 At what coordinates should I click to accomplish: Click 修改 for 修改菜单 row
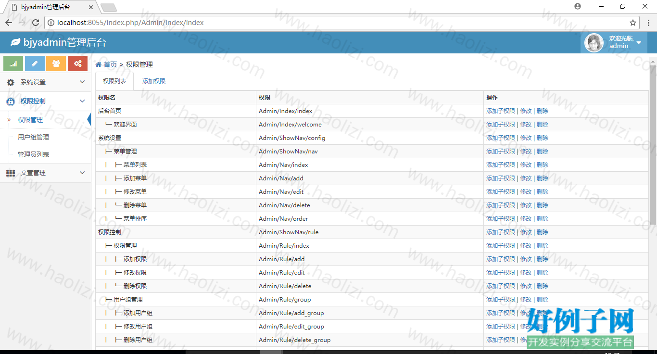pyautogui.click(x=526, y=192)
